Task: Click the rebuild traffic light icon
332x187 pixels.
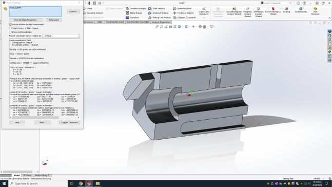Action: coord(89,3)
